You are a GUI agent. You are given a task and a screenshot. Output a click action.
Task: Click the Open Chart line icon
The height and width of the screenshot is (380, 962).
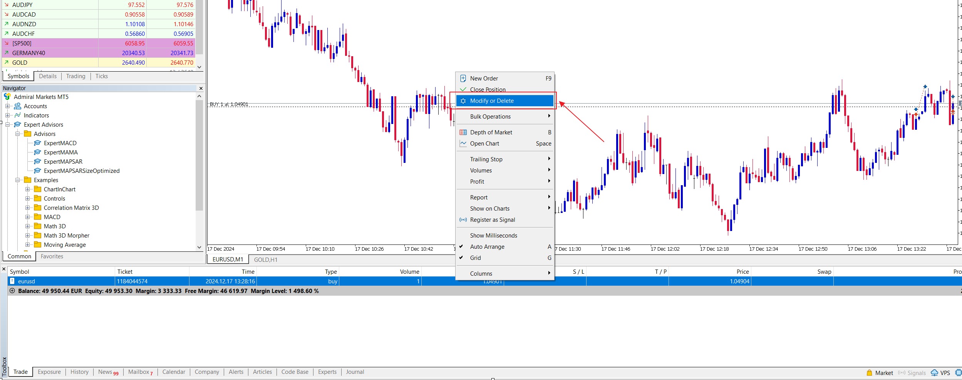[x=463, y=144]
